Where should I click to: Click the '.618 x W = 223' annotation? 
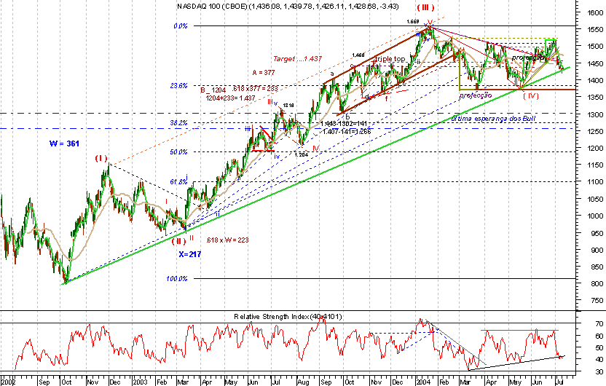(228, 240)
